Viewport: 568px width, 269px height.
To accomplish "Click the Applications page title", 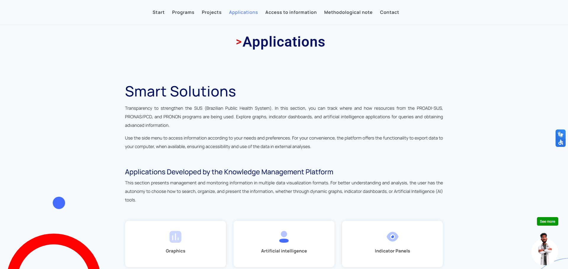I will pos(283,42).
